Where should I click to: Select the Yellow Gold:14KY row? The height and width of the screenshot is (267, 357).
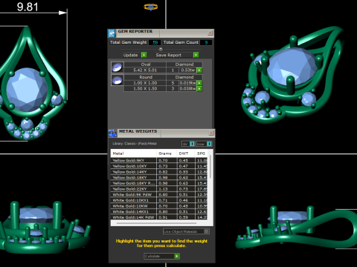tap(159, 172)
